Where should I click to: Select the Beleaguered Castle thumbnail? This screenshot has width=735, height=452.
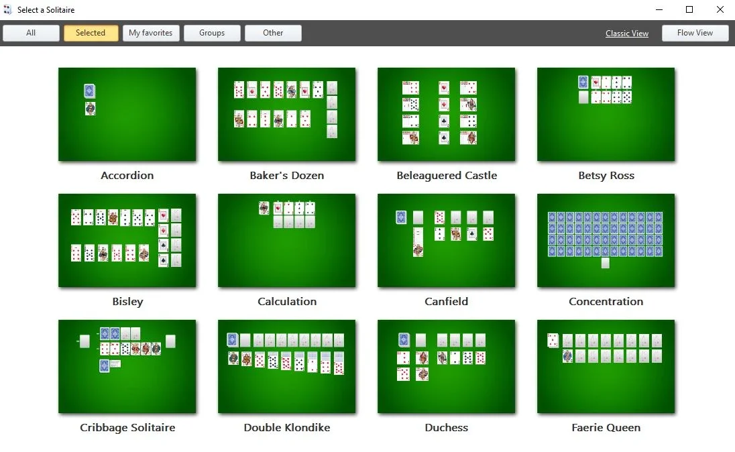(446, 115)
